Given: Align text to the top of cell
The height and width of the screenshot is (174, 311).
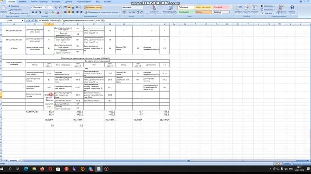Looking at the screenshot, I should point(65,8).
